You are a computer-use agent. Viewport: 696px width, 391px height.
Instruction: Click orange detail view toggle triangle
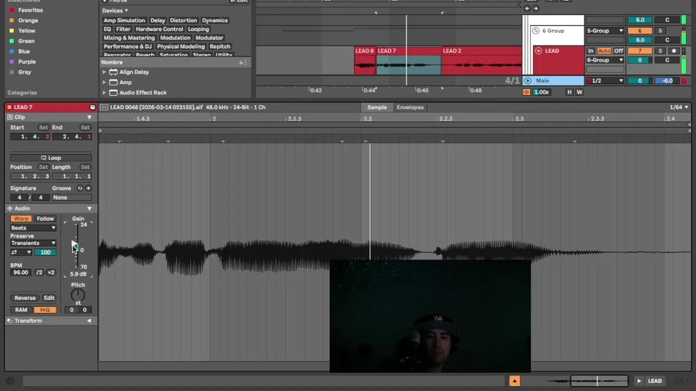514,381
